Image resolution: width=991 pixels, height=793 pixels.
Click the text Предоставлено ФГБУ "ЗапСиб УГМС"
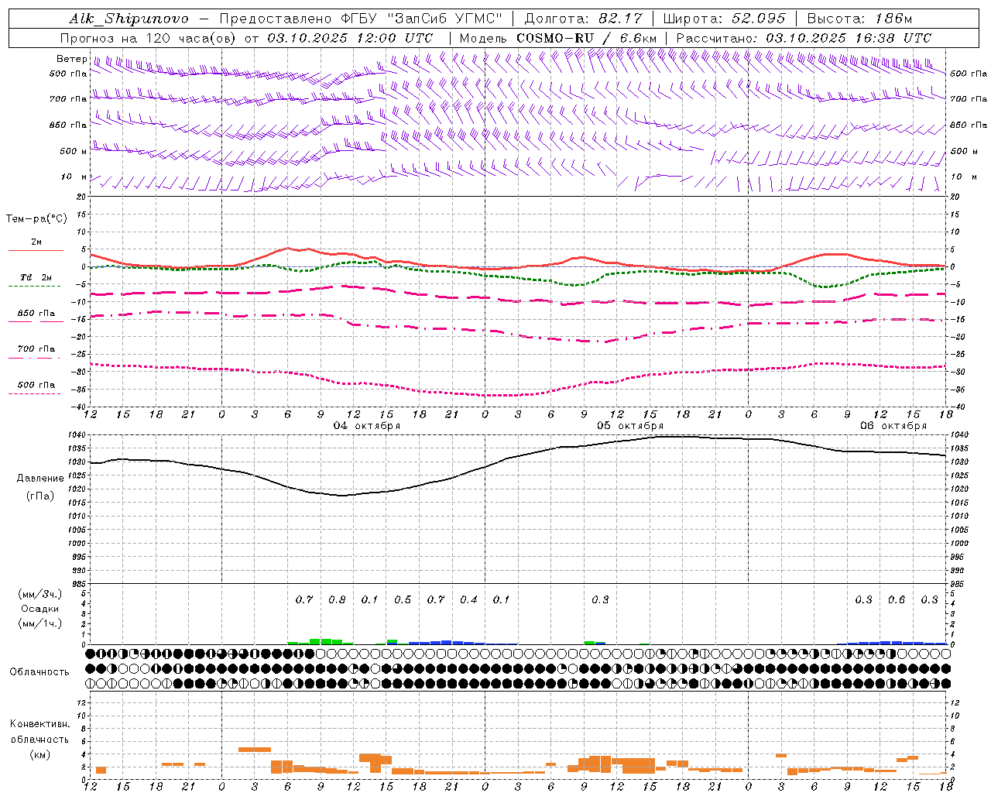362,19
